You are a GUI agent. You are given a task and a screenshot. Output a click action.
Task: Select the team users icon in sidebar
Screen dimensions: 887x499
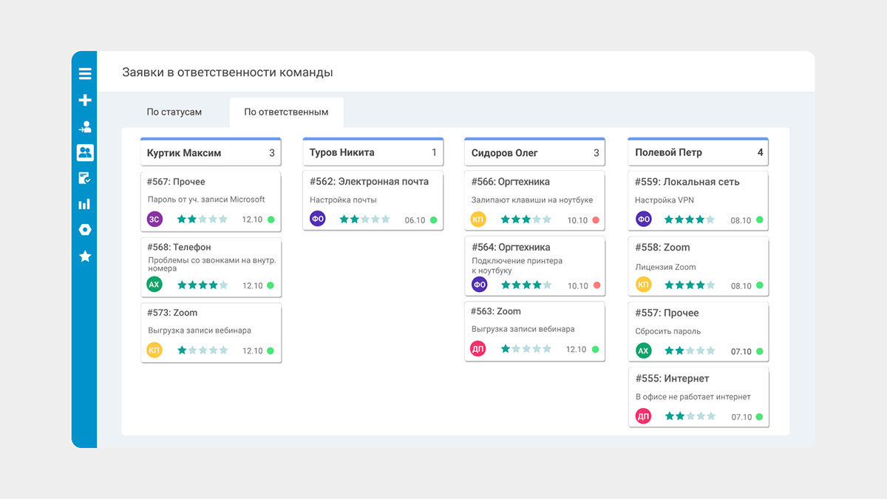click(x=85, y=152)
